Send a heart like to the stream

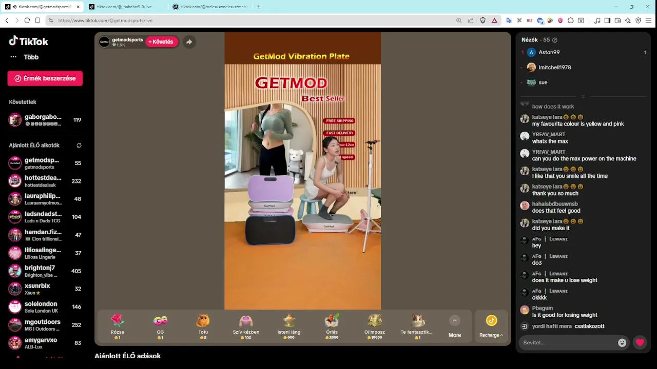coord(640,343)
